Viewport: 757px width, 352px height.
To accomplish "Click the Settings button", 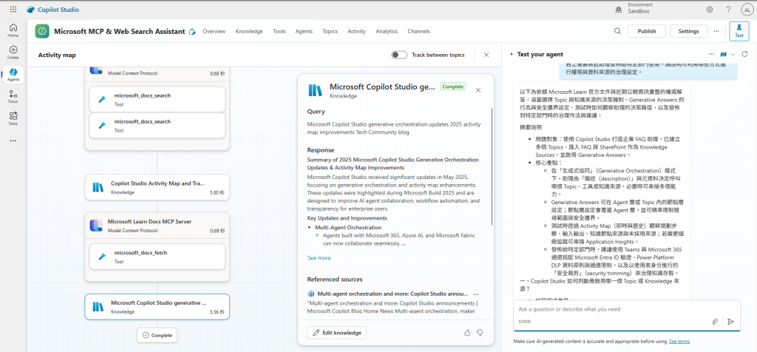I will click(688, 31).
